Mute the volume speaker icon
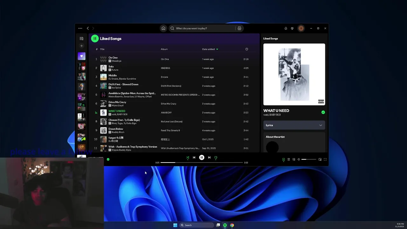The height and width of the screenshot is (229, 407). (299, 159)
